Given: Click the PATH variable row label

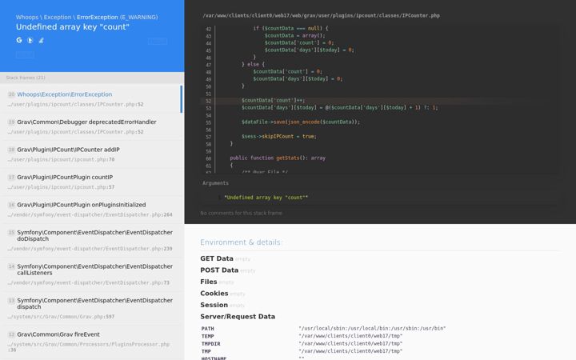Looking at the screenshot, I should [x=207, y=329].
